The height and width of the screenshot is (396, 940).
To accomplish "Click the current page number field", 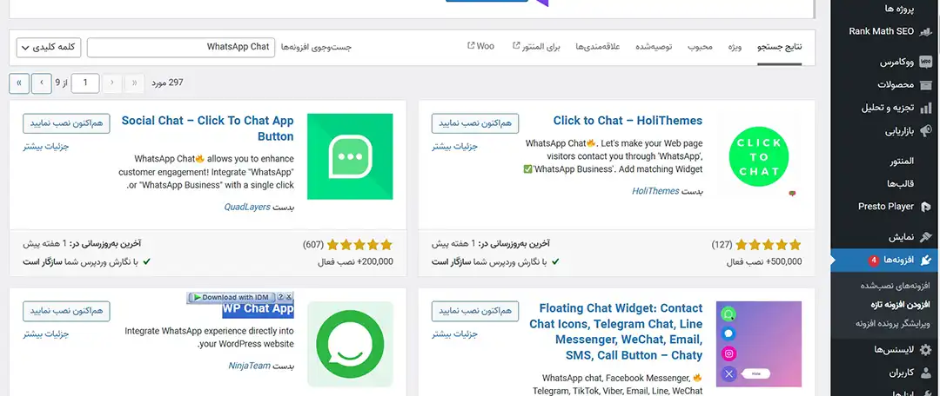I will click(x=85, y=83).
